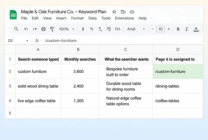Screen dimensions: 208x140
Task: Open the Data menu
Action: [93, 18]
